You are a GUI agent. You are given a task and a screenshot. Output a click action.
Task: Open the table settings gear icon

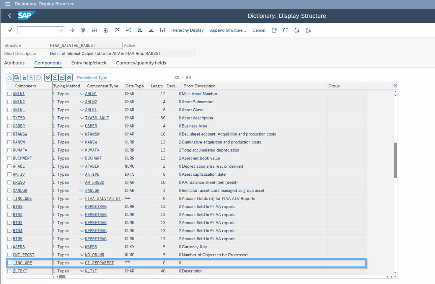coord(395,86)
